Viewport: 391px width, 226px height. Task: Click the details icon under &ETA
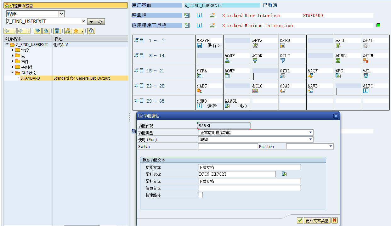[255, 46]
